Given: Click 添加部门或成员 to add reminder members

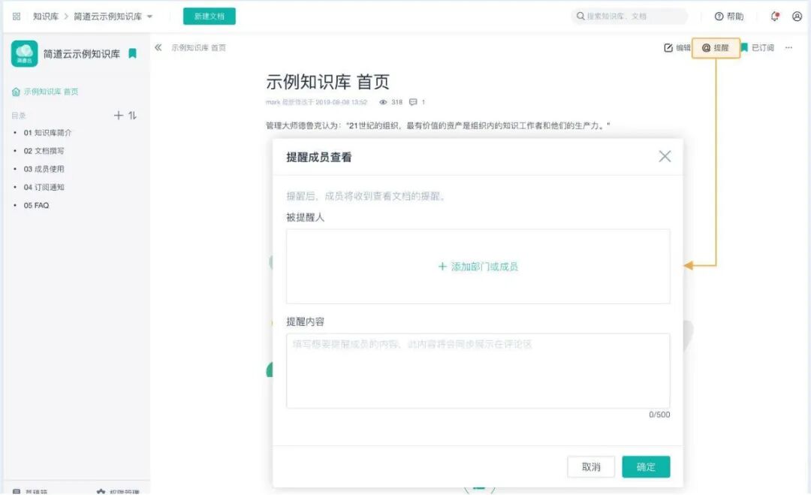Looking at the screenshot, I should tap(479, 266).
